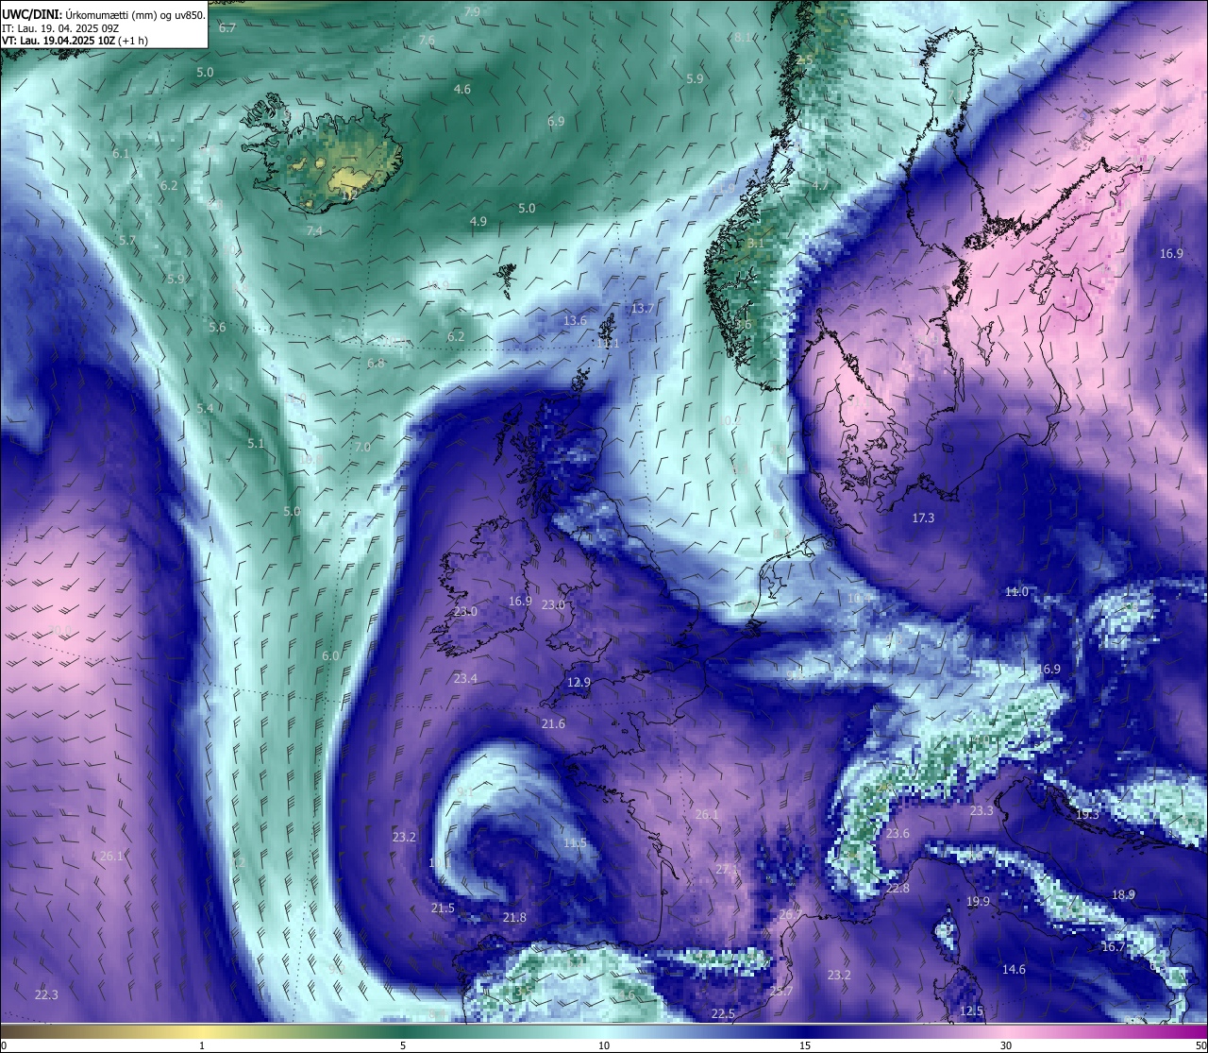
Task: Click the map value 7.6
Action: pyautogui.click(x=427, y=41)
